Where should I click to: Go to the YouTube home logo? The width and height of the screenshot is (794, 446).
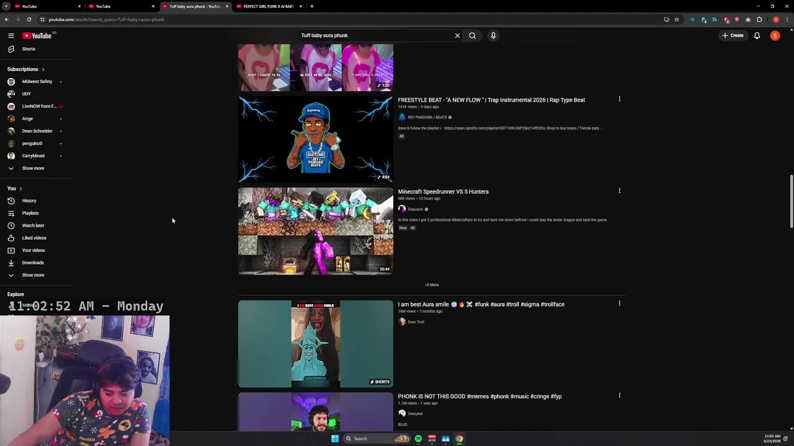[37, 36]
